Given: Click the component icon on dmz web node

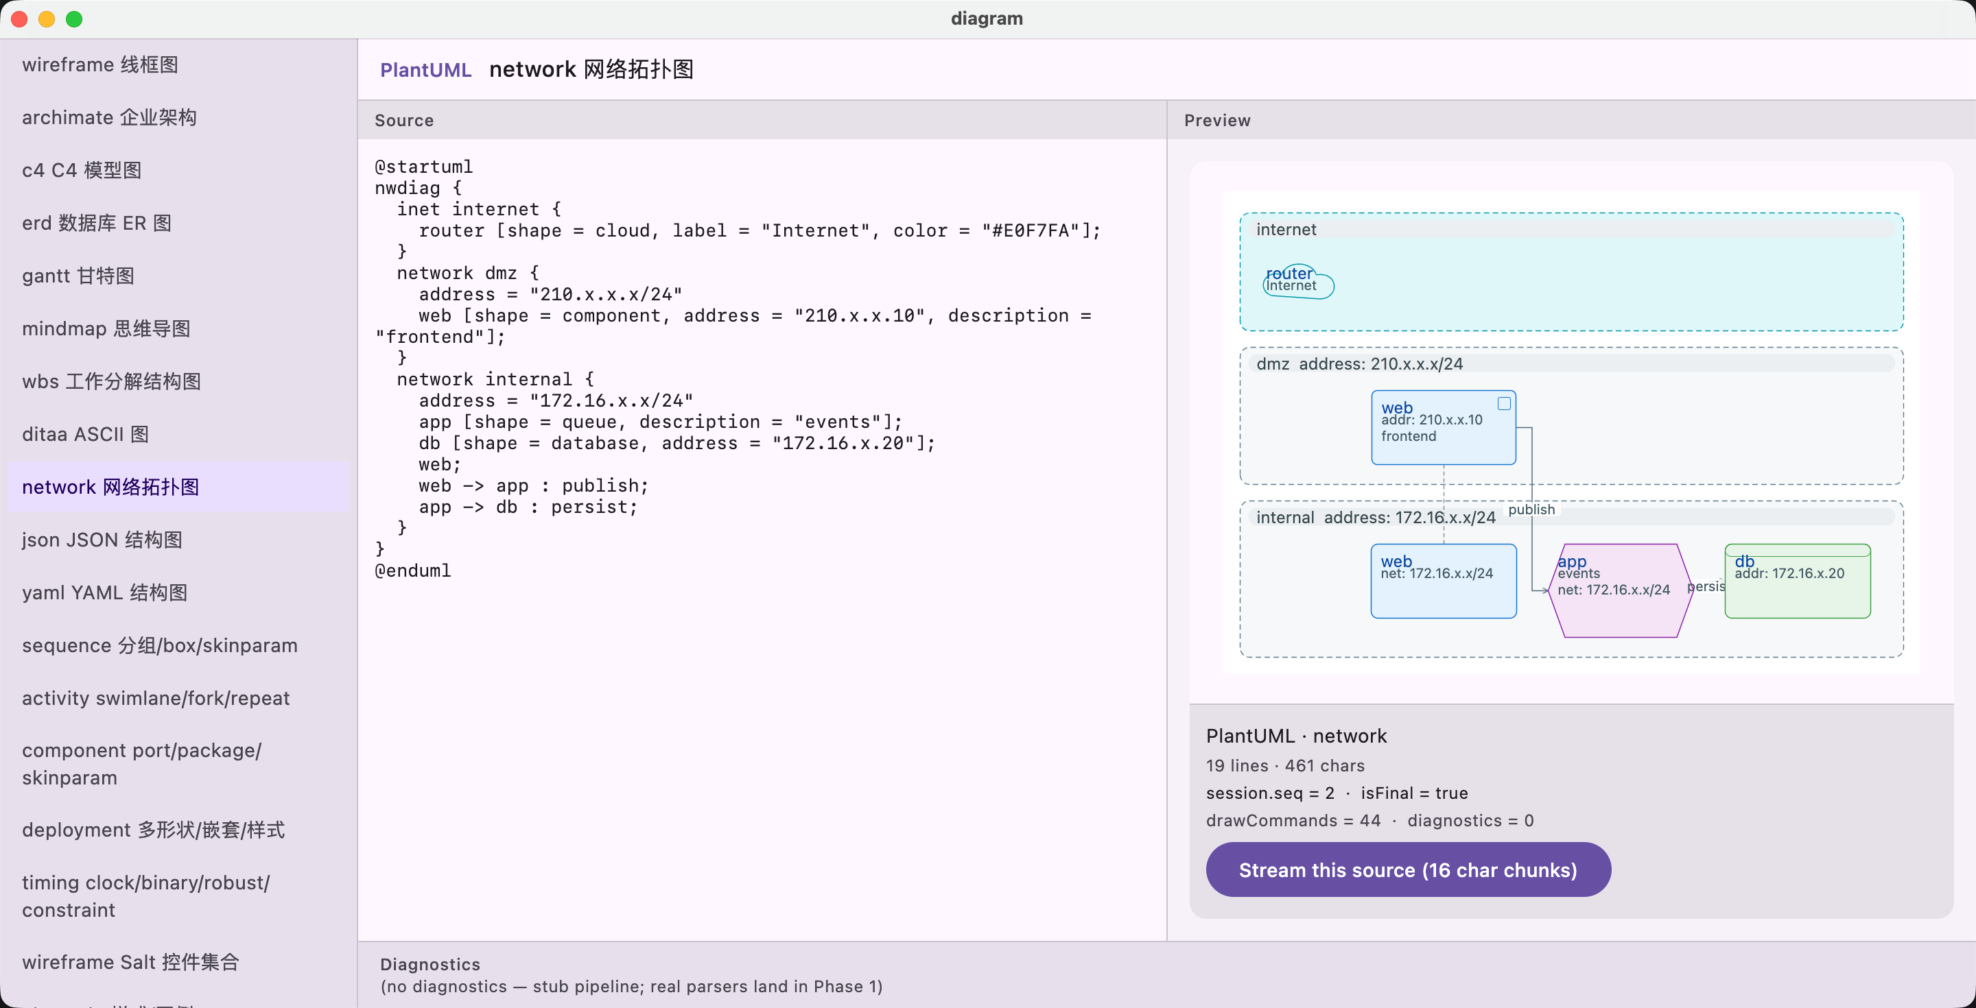Looking at the screenshot, I should (x=1503, y=404).
